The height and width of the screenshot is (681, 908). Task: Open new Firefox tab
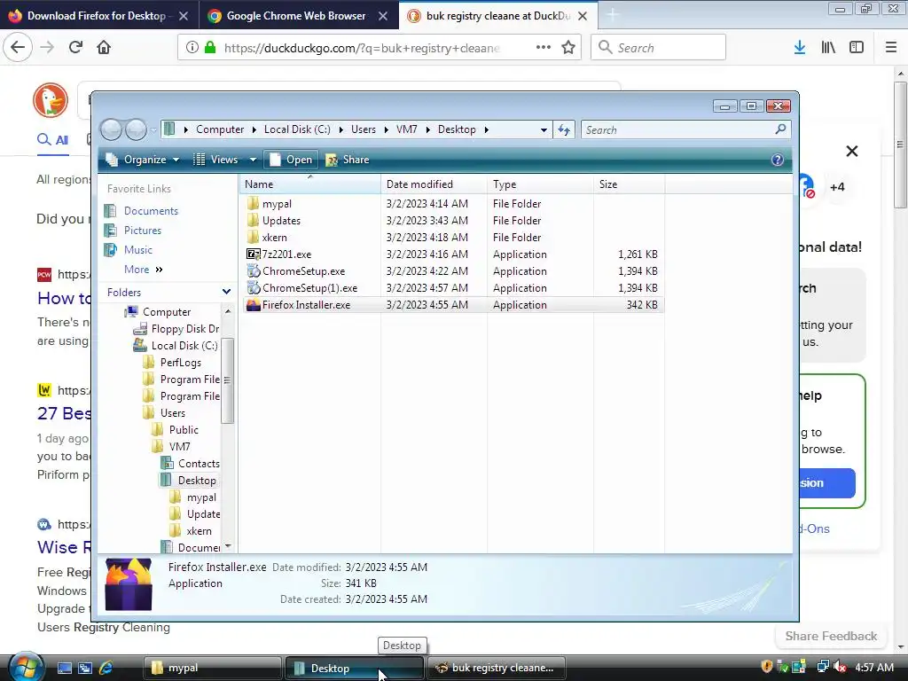coord(612,16)
